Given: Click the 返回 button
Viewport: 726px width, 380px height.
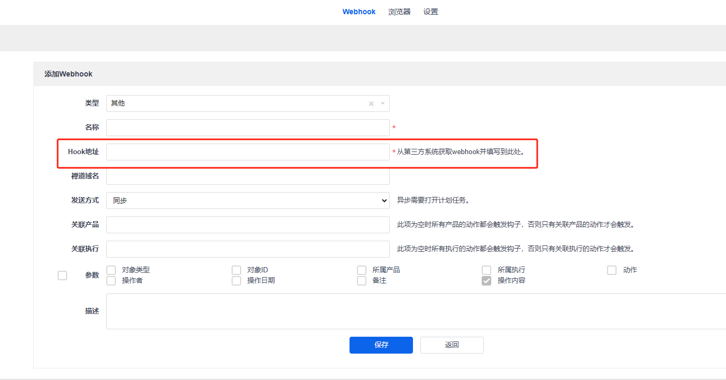Looking at the screenshot, I should tap(452, 345).
